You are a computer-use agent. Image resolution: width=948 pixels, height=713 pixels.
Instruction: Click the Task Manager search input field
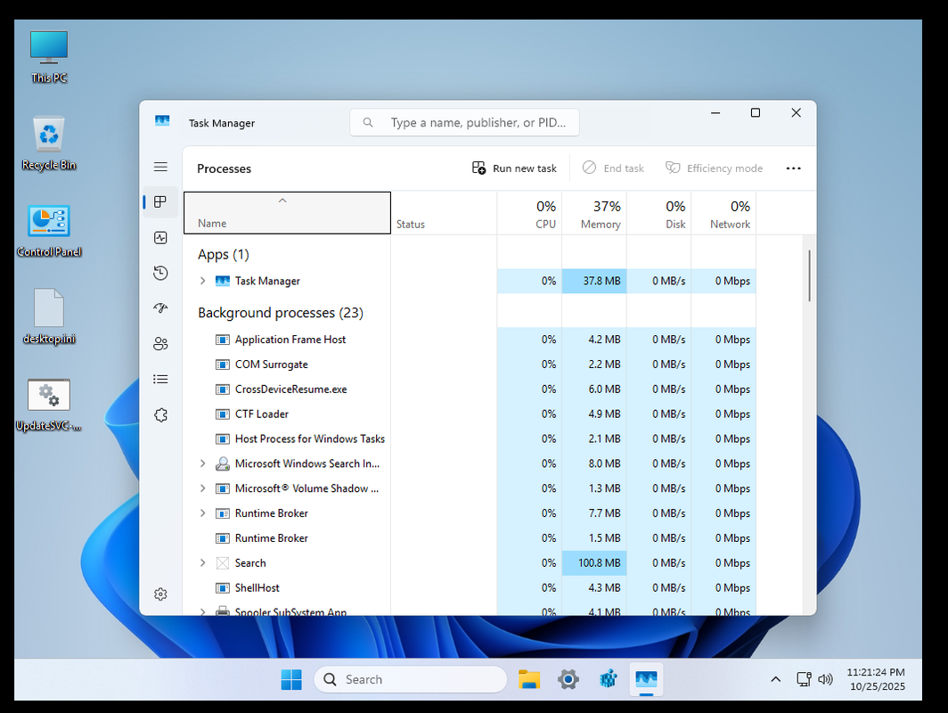coord(464,122)
